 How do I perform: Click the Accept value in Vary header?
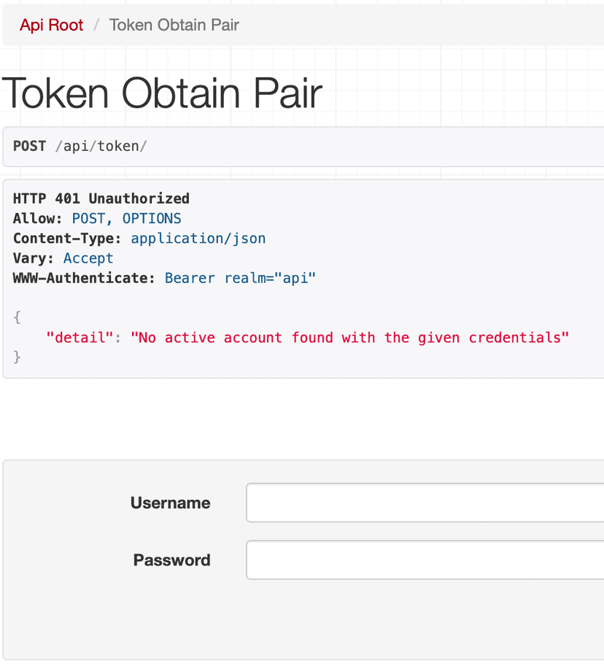click(88, 258)
